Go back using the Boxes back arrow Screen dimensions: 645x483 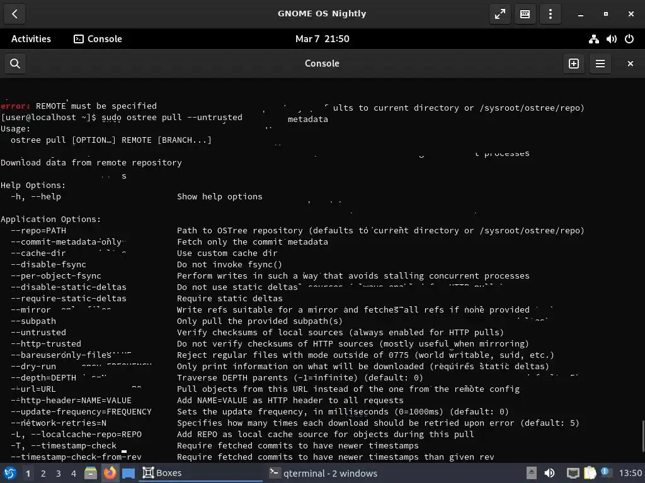click(15, 14)
